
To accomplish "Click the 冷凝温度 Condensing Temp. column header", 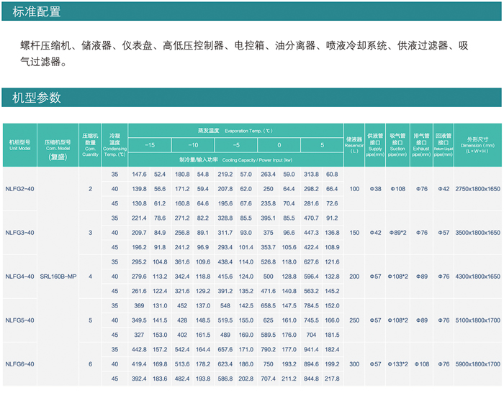I will (114, 144).
